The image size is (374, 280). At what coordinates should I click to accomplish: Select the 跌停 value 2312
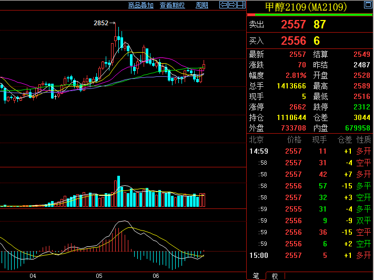(x=362, y=107)
